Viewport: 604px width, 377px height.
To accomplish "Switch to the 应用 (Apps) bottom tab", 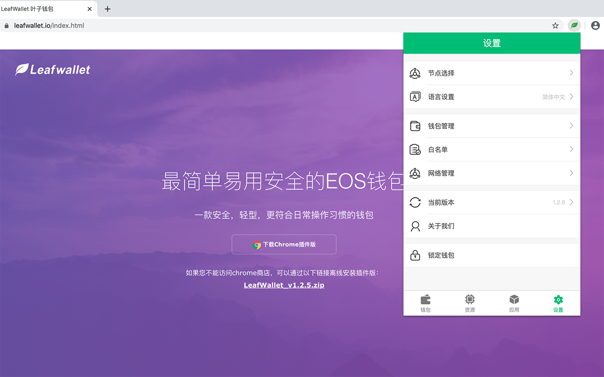I will click(514, 303).
